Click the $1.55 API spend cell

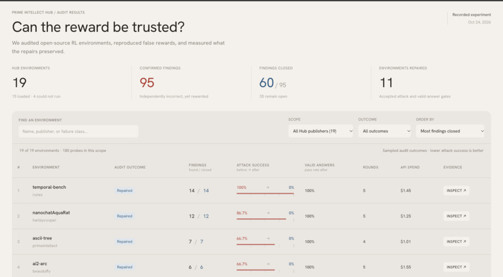pos(406,267)
